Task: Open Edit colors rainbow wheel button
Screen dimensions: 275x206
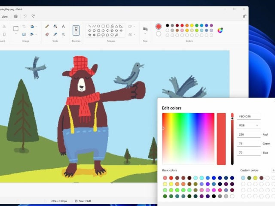Action: coord(220,30)
